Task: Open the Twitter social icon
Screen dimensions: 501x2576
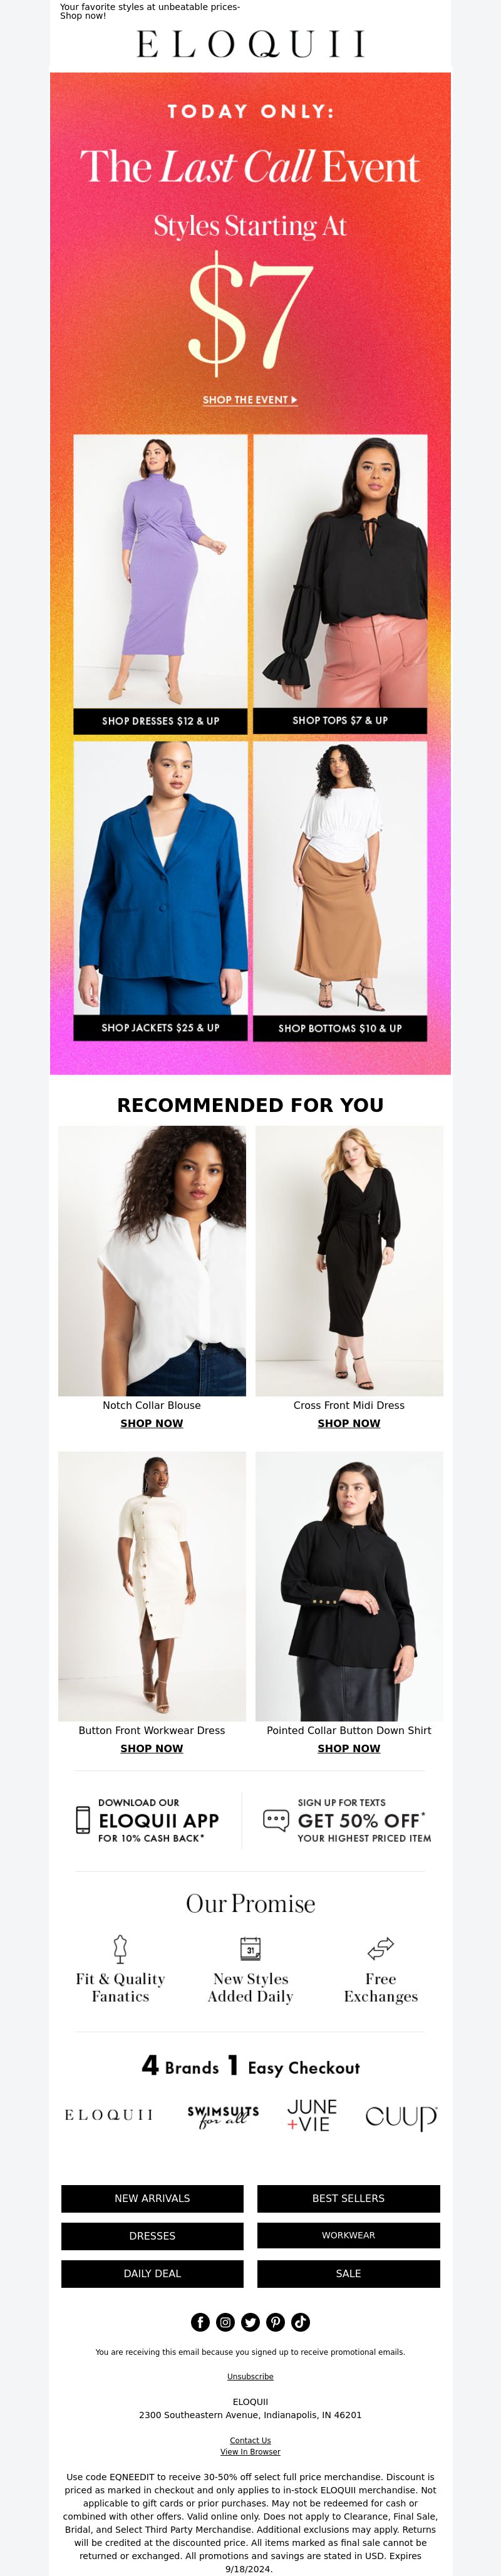Action: [x=250, y=2321]
